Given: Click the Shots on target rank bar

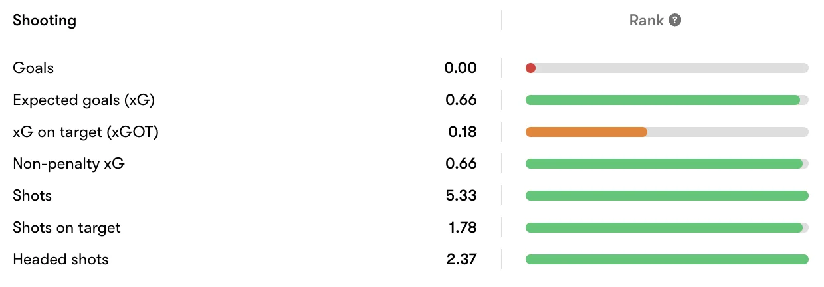Looking at the screenshot, I should 664,227.
